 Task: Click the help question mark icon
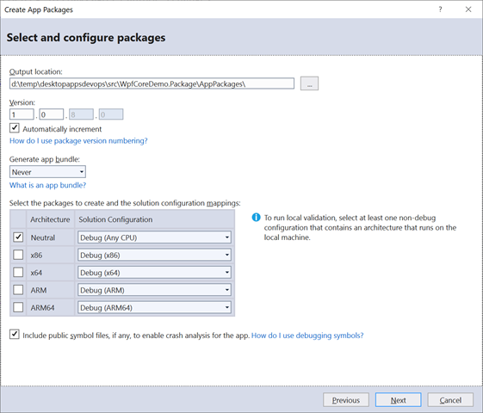(440, 9)
